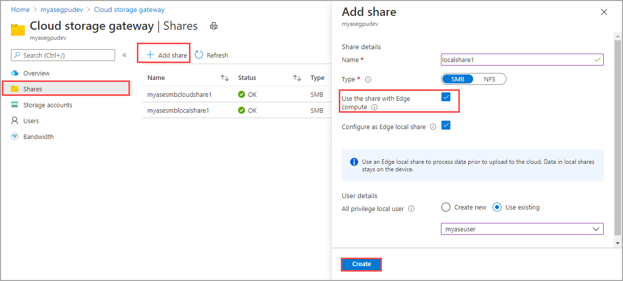Screen dimensions: 623x281
Task: Click info icon beside All privilege local user
Action: pyautogui.click(x=411, y=209)
